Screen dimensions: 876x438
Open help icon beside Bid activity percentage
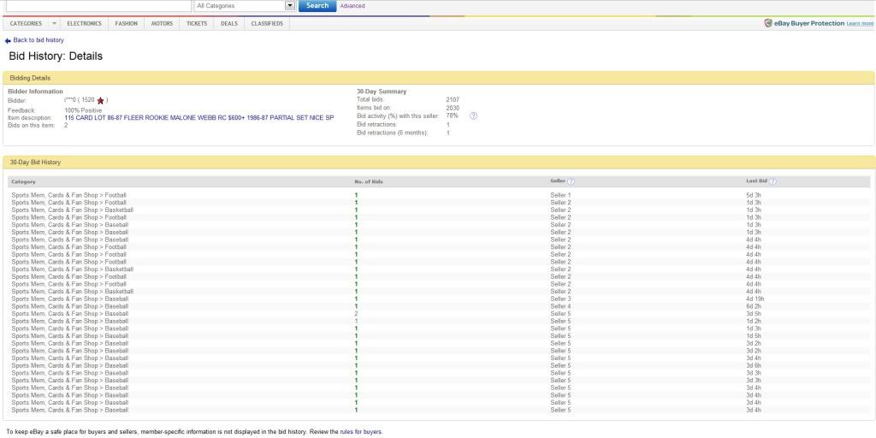[473, 115]
